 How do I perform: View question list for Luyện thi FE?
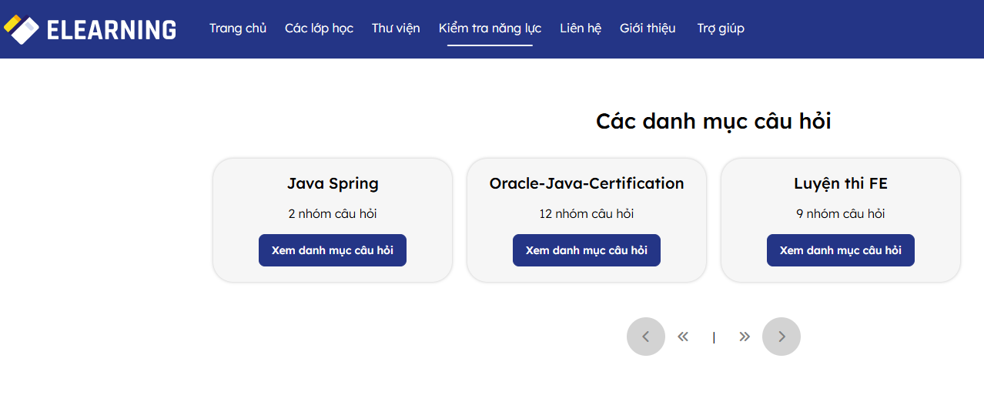point(841,250)
